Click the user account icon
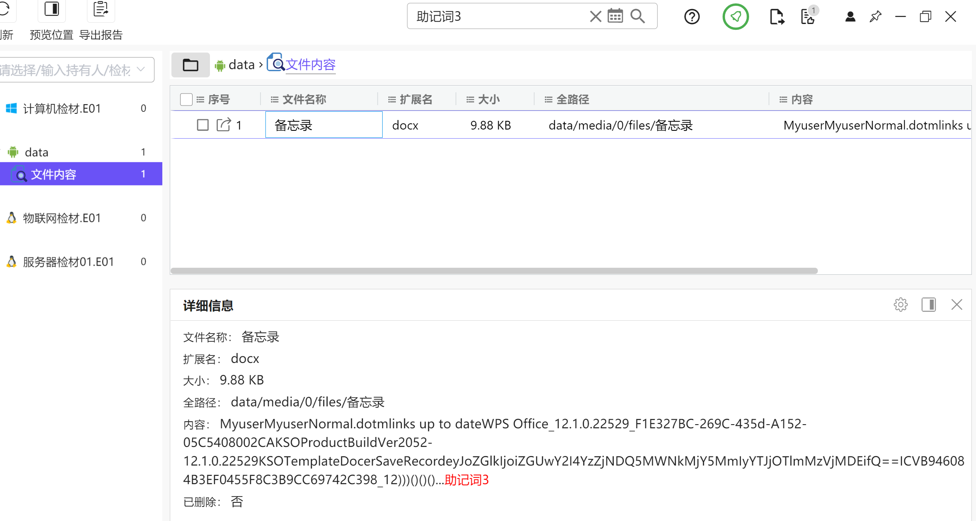 [850, 17]
